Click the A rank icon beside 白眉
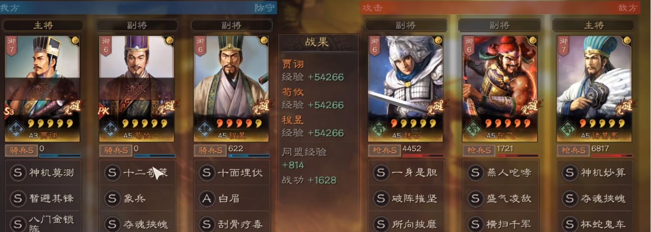The image size is (651, 232). coord(207,199)
